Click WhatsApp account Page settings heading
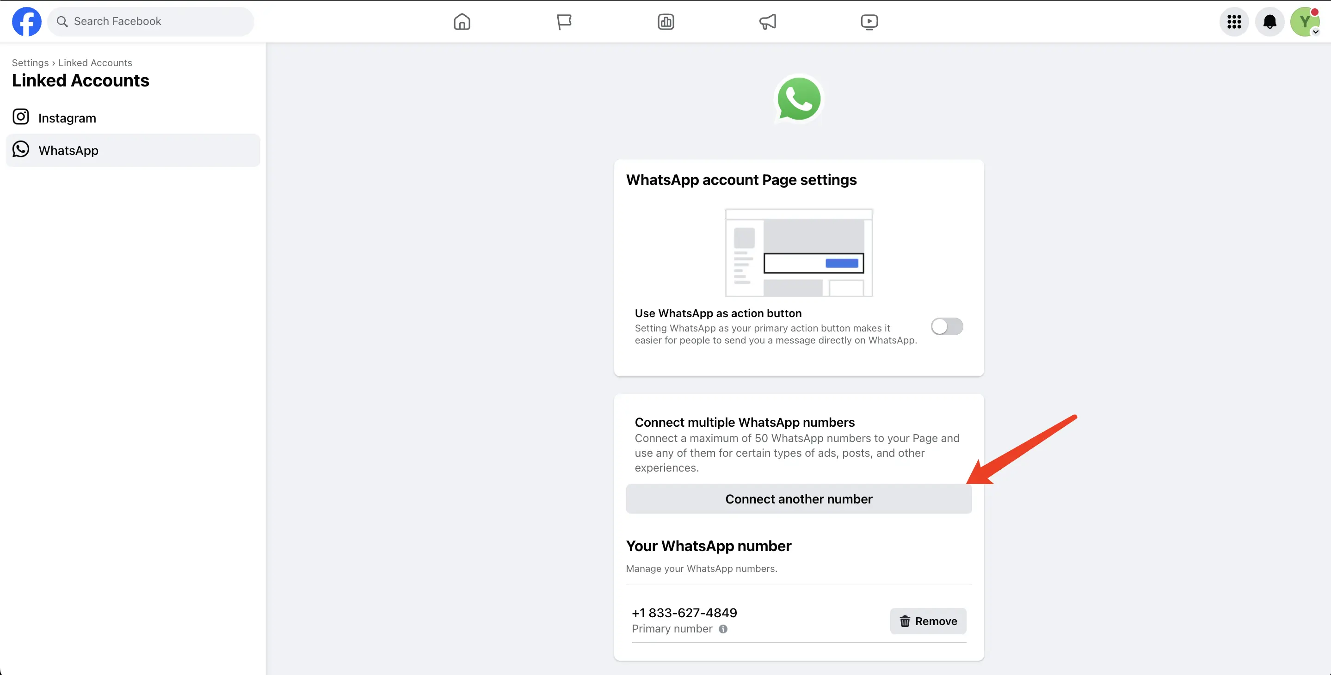Screen dimensions: 1331x675 (741, 180)
